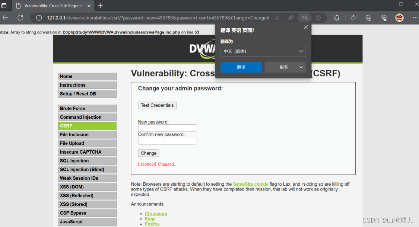
Task: Open the Chromium announcement link
Action: click(156, 214)
